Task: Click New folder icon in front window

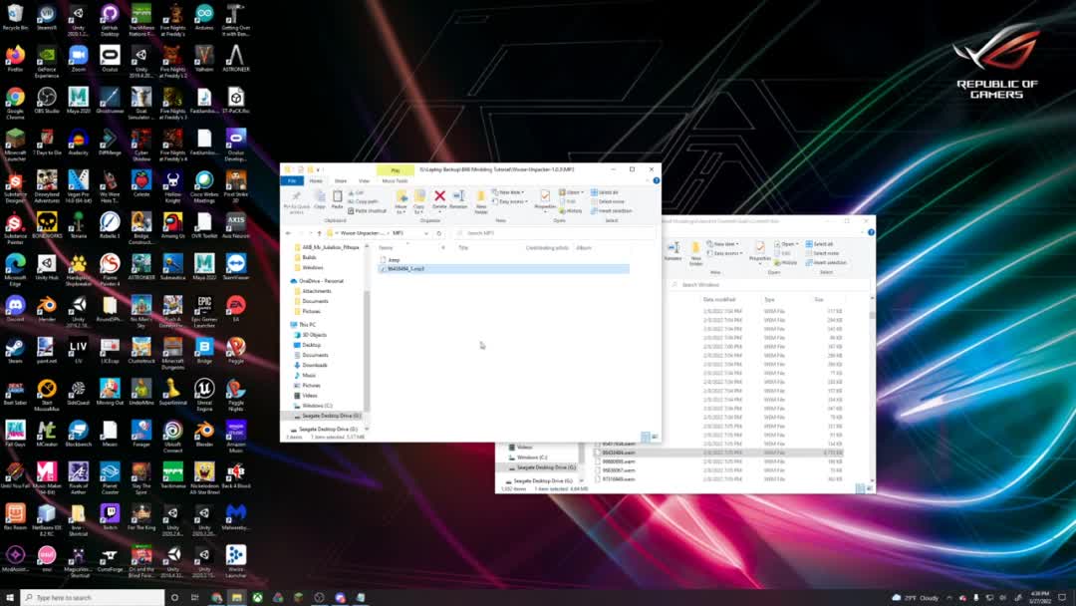Action: (x=480, y=199)
